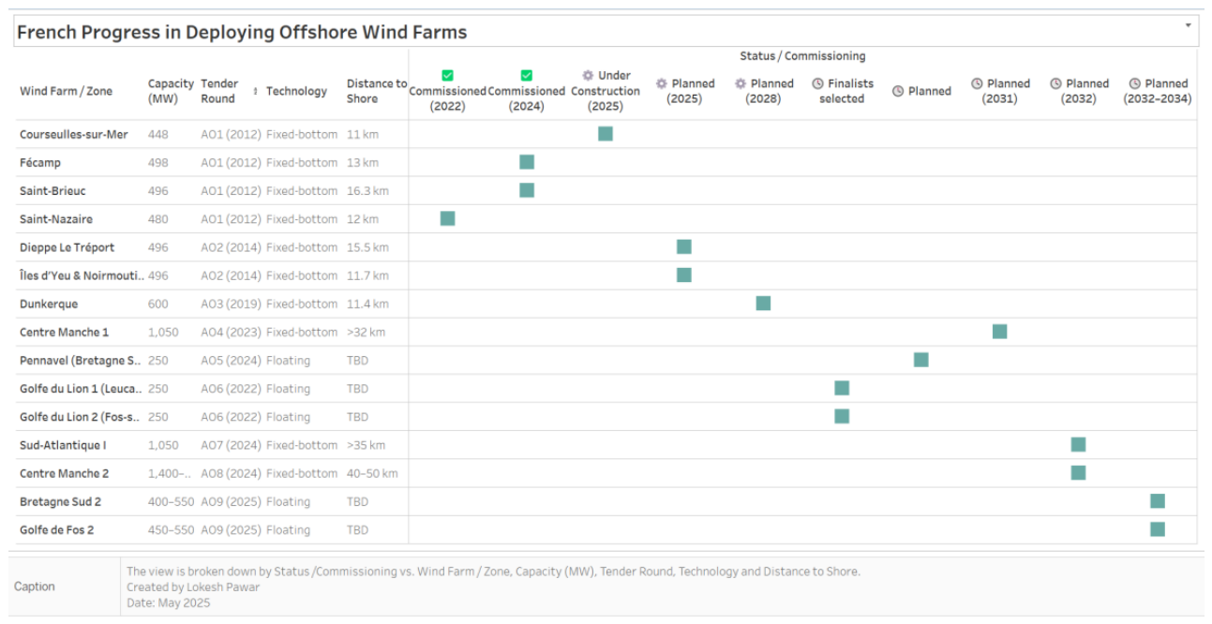Click the gear icon beside Planned (2028)
Viewport: 1212px width, 624px height.
tap(741, 83)
